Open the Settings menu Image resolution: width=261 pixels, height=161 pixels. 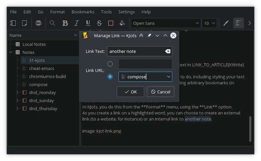126,12
